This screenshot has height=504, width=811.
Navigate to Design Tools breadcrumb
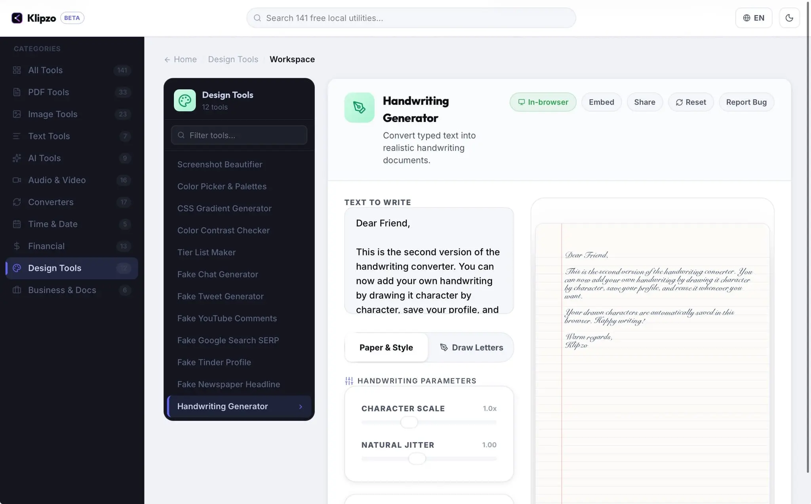click(x=233, y=59)
